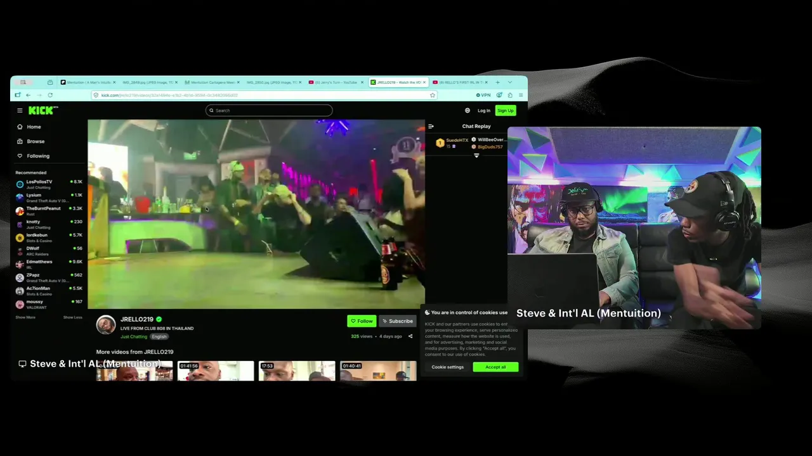
Task: Click the KICK logo
Action: point(41,110)
